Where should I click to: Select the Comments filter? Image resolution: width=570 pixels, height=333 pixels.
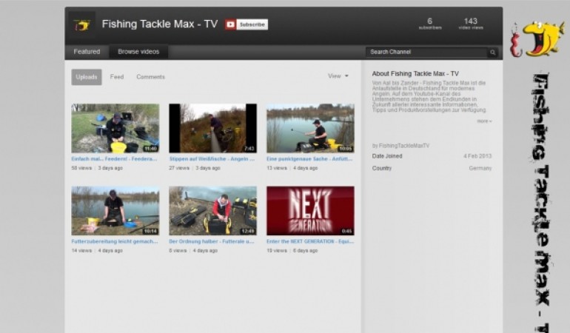(150, 77)
